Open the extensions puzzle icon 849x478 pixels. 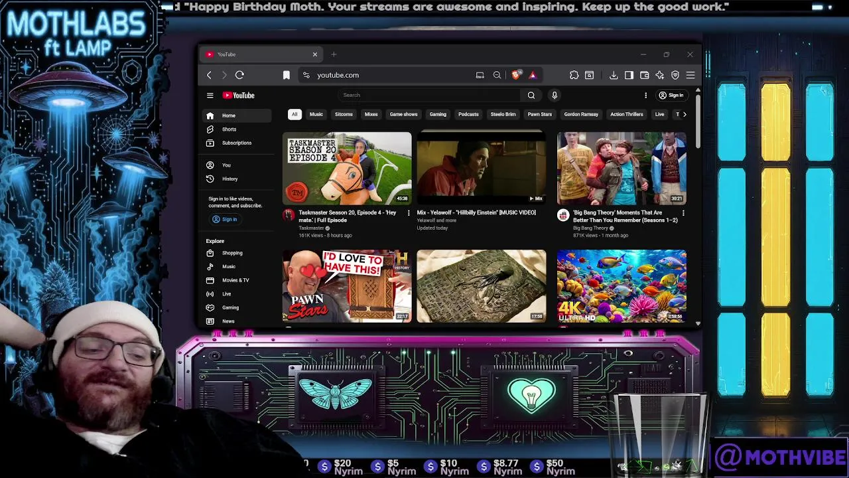coord(574,75)
